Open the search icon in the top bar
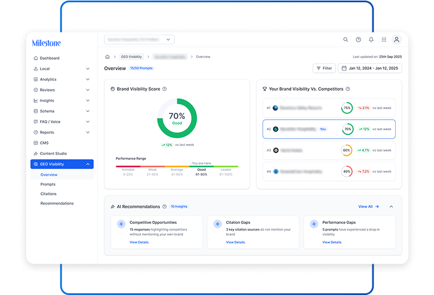This screenshot has height=295, width=434. 346,39
